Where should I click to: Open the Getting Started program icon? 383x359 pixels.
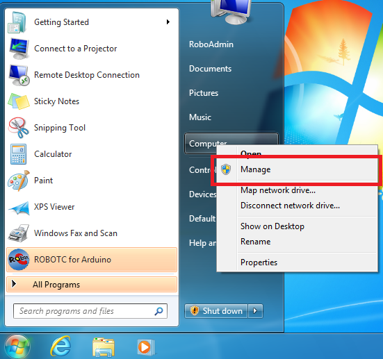pyautogui.click(x=17, y=22)
